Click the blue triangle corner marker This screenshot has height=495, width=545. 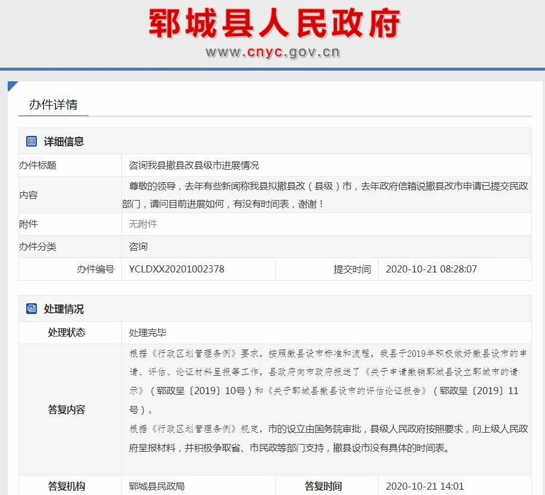[x=12, y=86]
